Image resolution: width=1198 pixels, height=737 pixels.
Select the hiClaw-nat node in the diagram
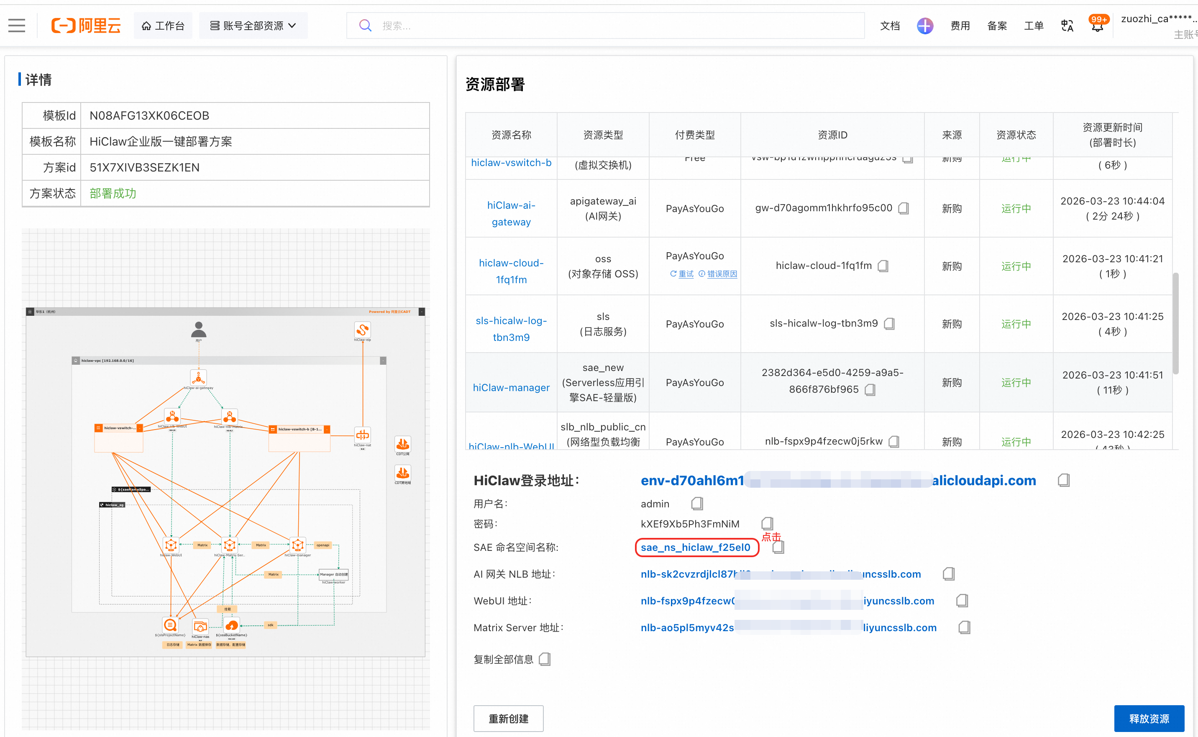click(362, 434)
